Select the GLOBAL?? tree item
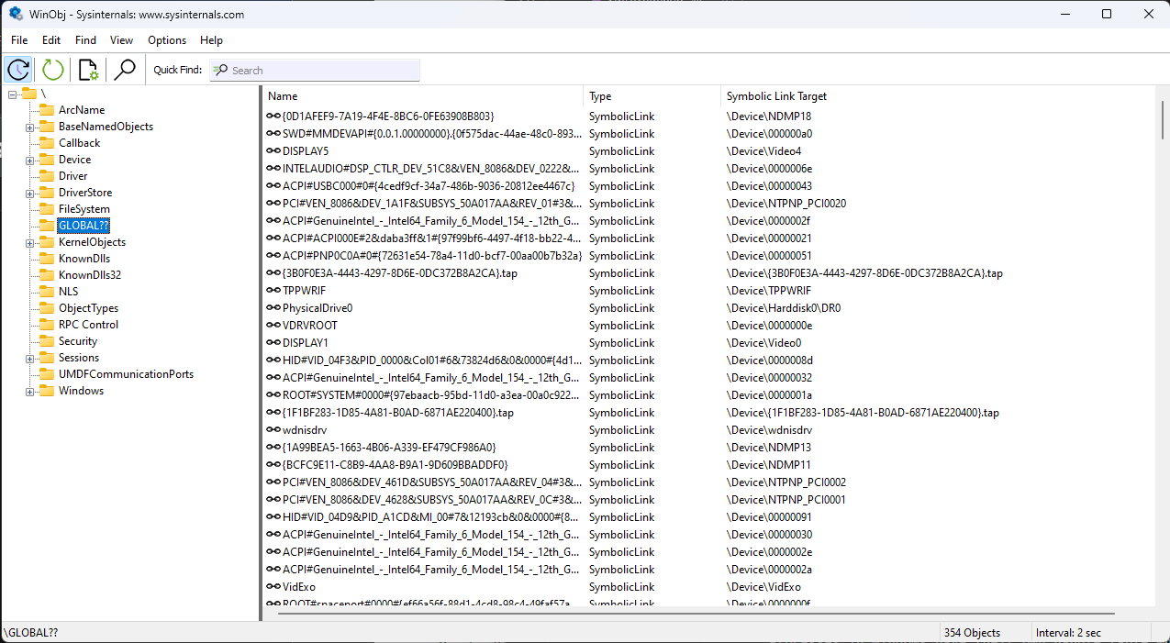This screenshot has height=643, width=1170. click(84, 226)
